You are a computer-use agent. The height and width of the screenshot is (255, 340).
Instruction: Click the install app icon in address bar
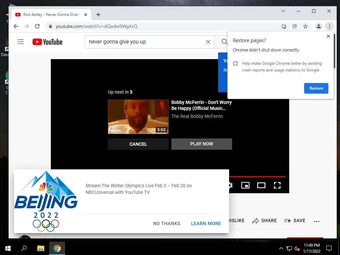[284, 26]
